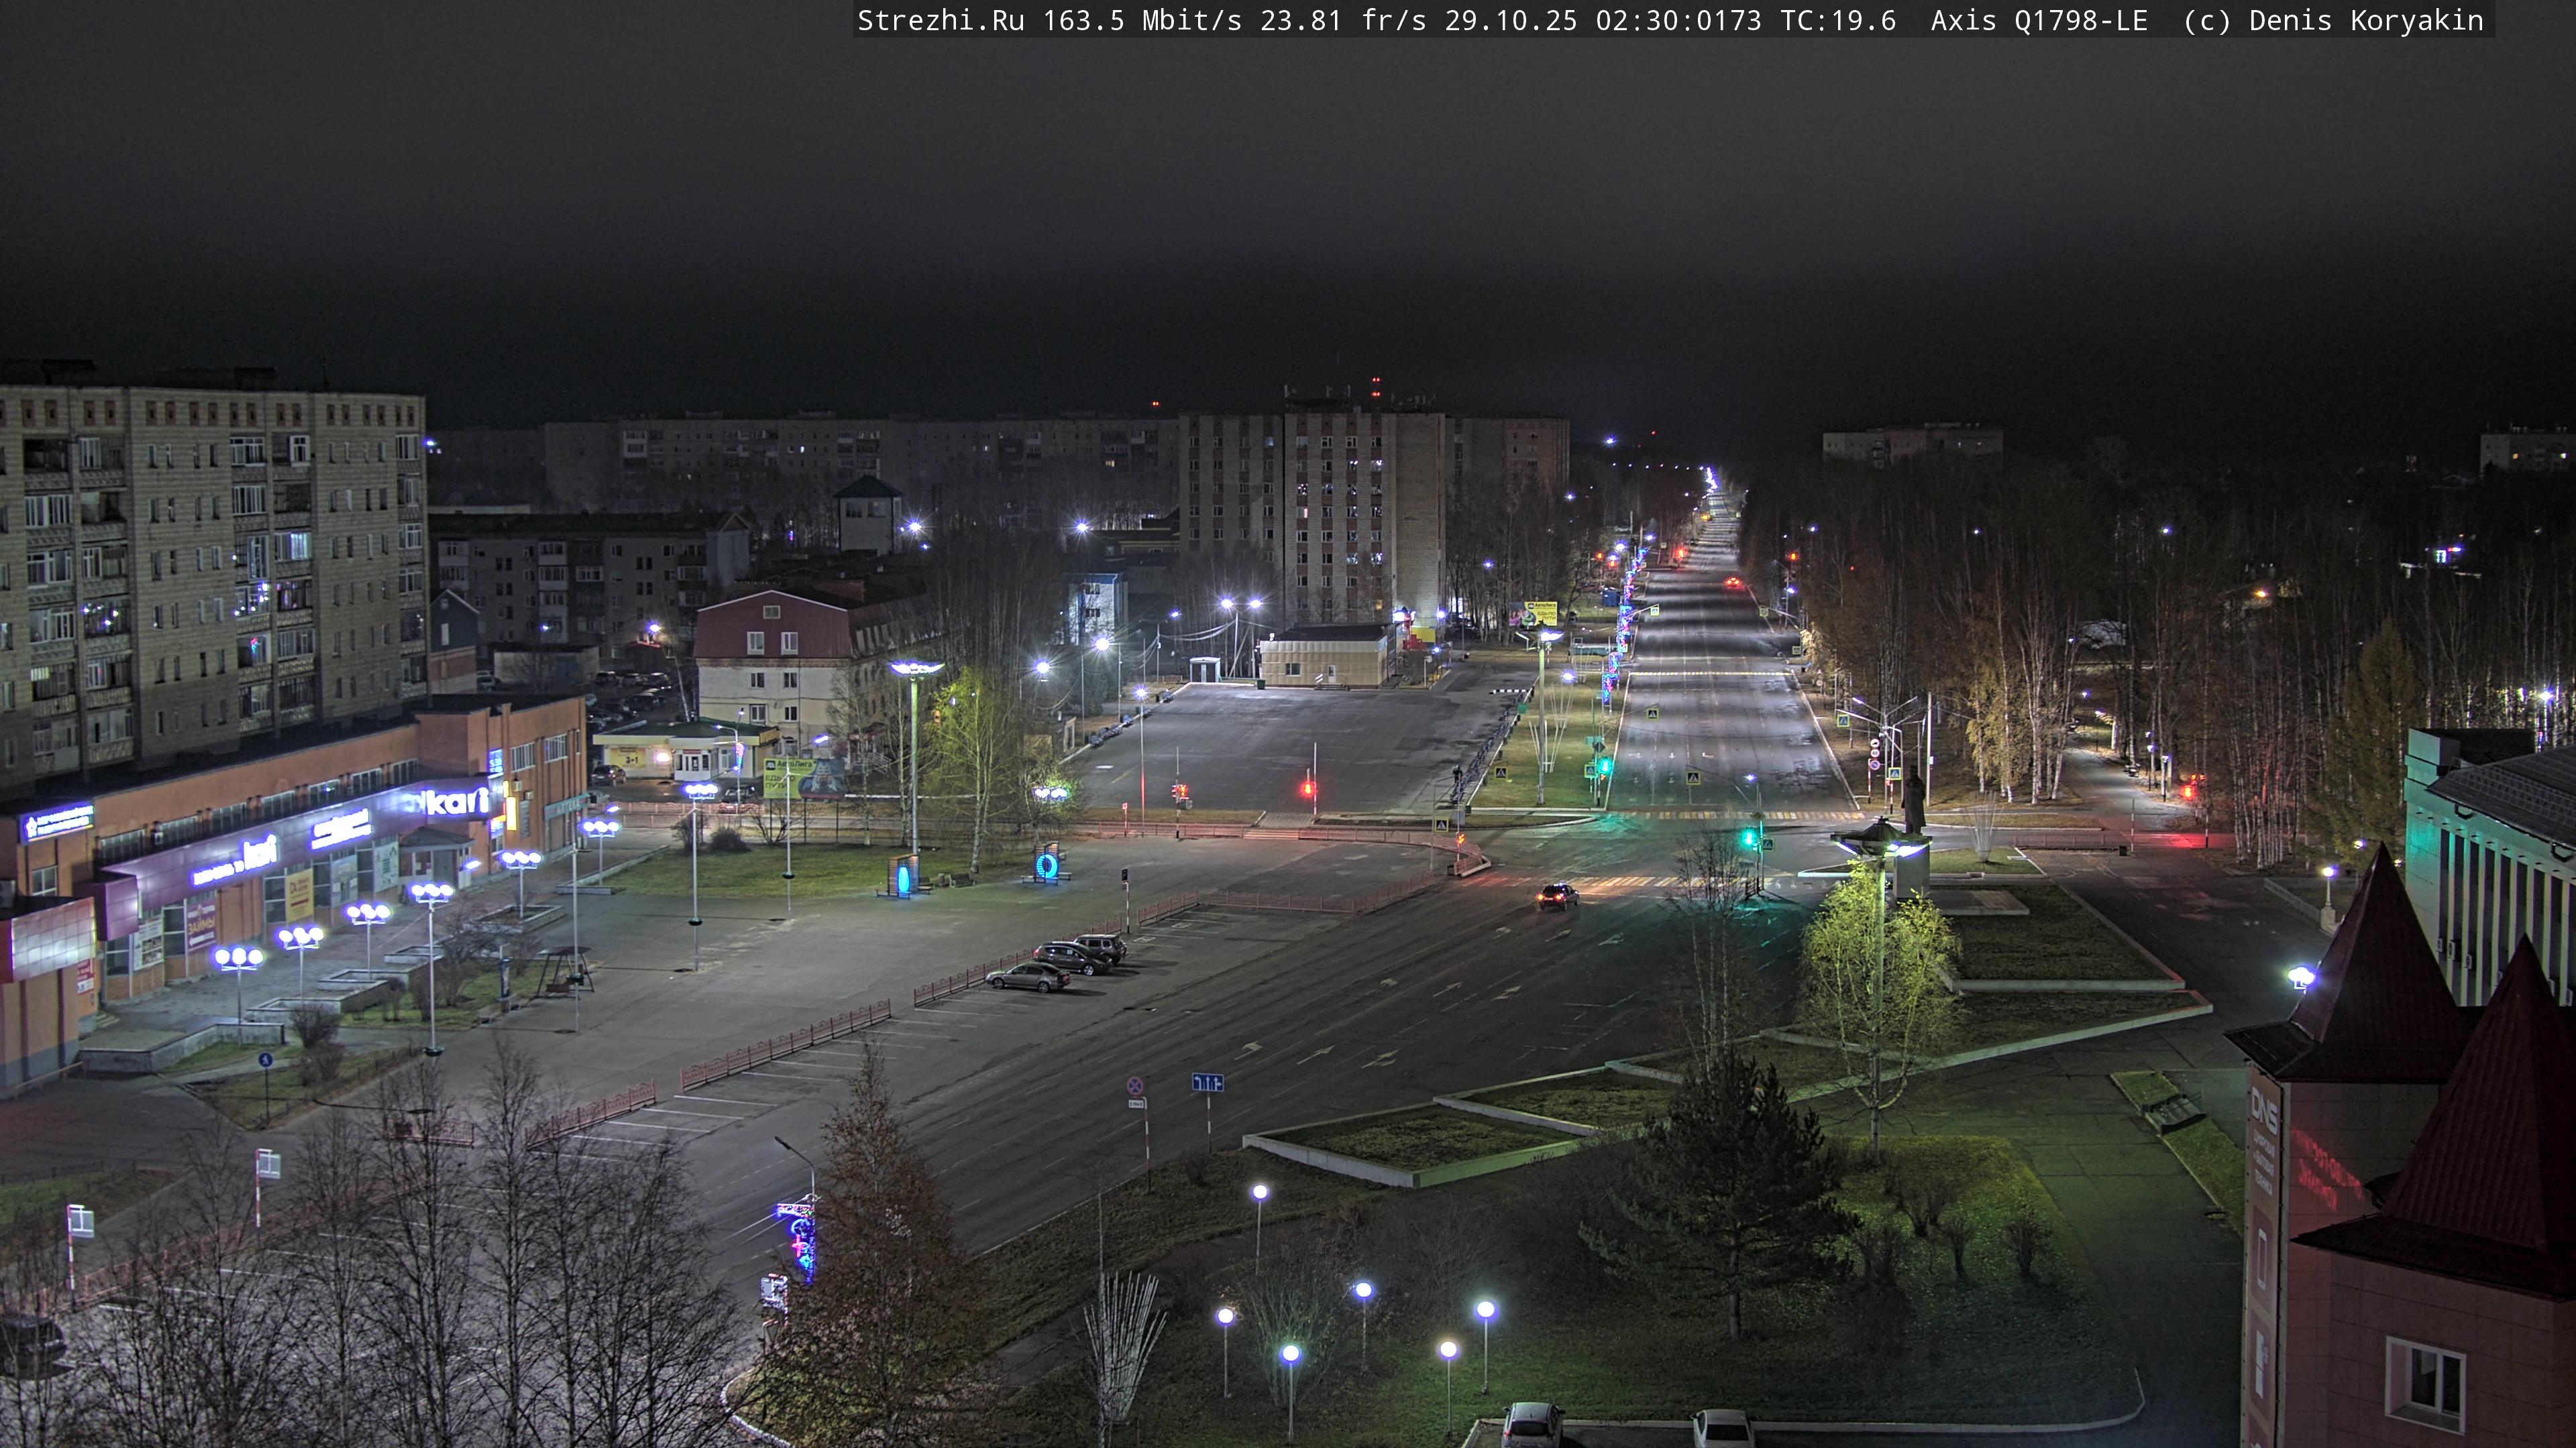Click the round blue pedestrian path sign
Viewport: 2576px width, 1448px height.
coord(265,1059)
